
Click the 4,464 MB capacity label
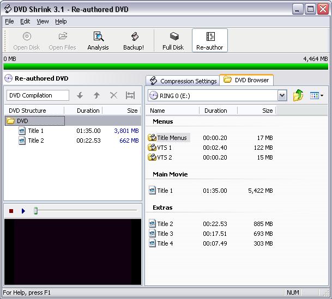[316, 59]
